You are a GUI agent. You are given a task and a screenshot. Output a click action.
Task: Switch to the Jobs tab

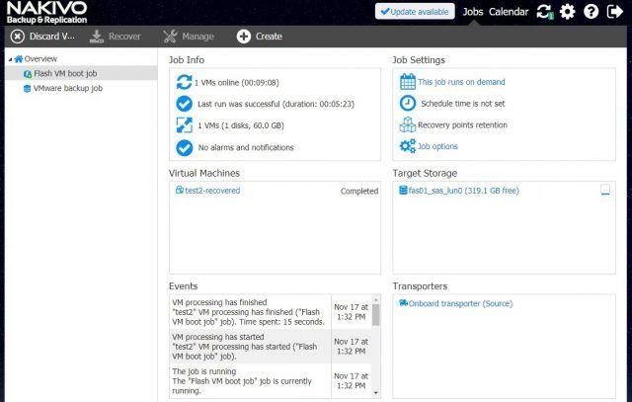click(472, 12)
